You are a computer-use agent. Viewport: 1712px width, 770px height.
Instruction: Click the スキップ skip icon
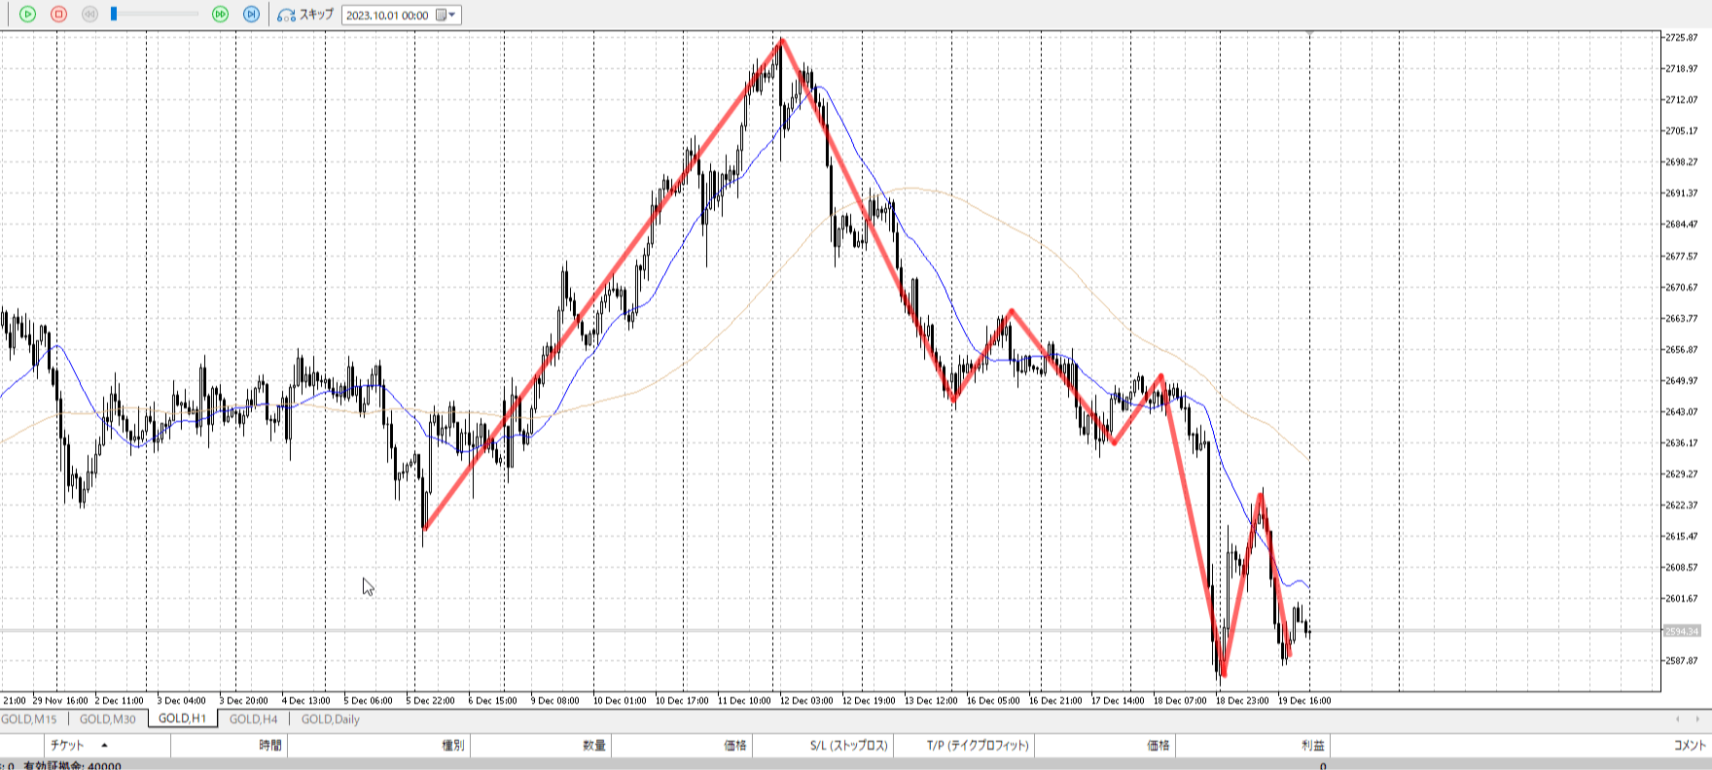286,15
